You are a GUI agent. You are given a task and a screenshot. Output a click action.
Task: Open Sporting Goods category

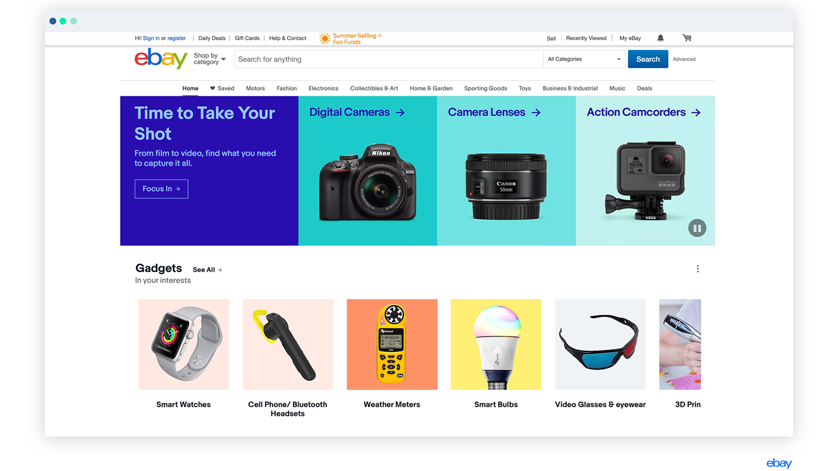click(x=486, y=88)
